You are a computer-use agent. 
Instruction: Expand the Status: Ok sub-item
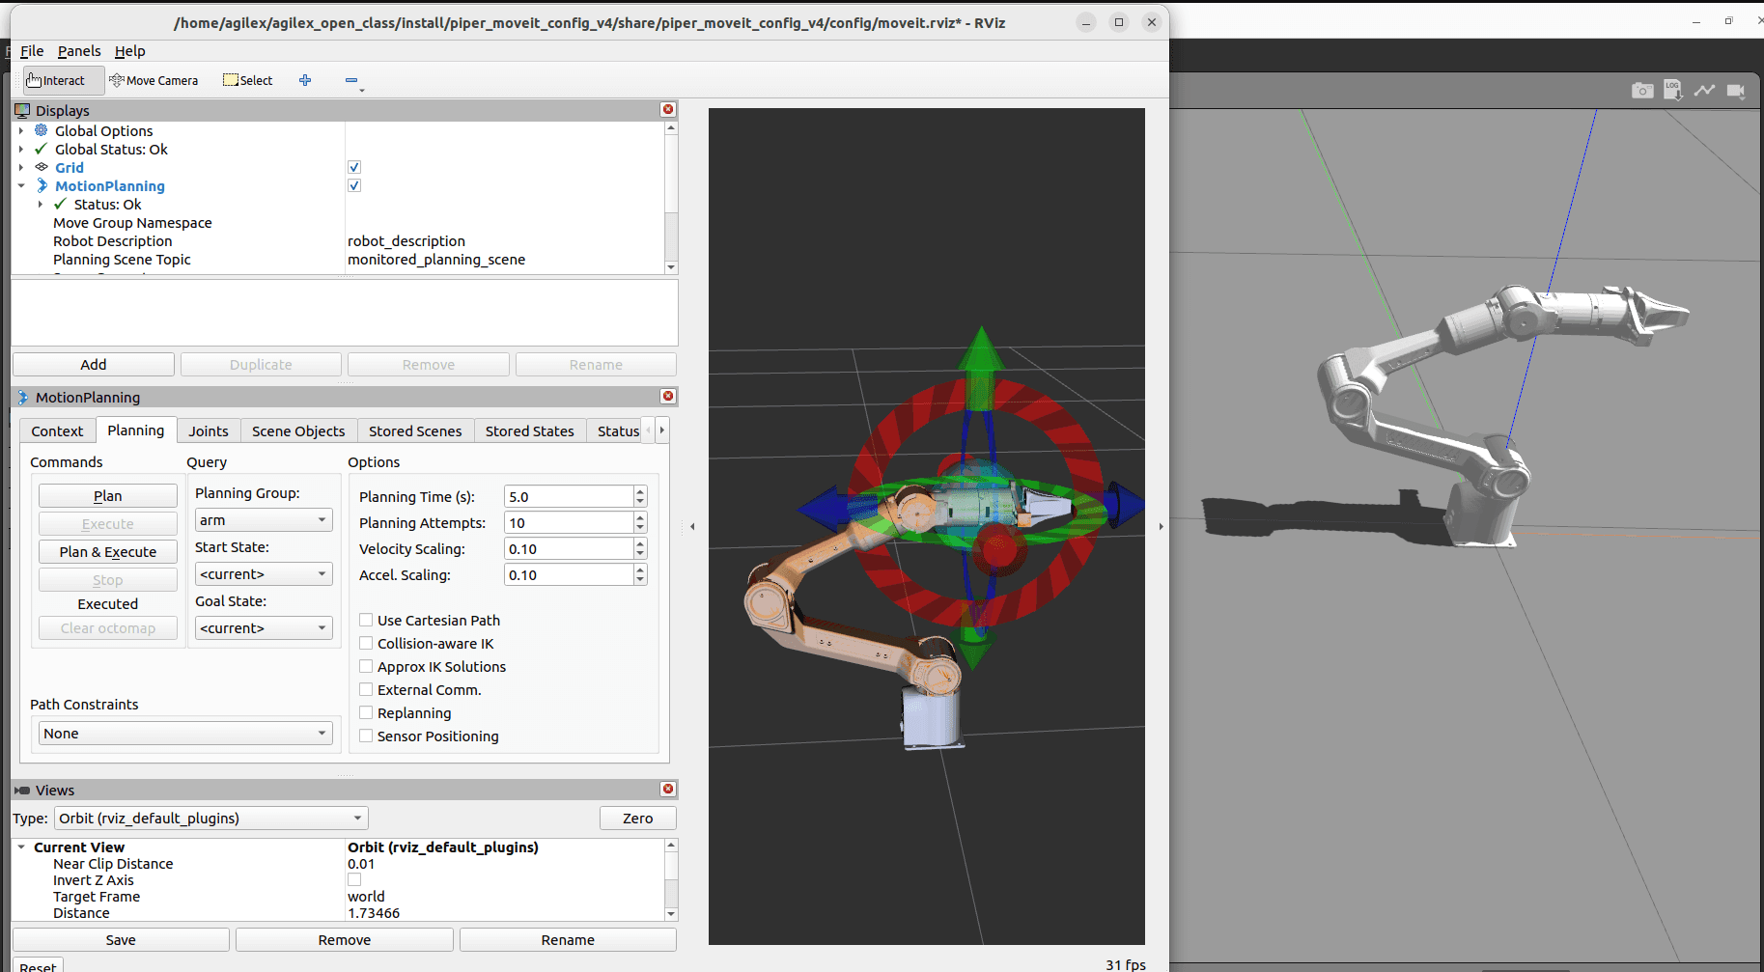coord(41,204)
